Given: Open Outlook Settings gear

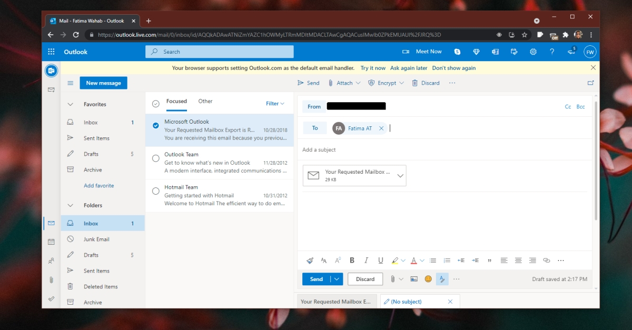Looking at the screenshot, I should (x=533, y=52).
